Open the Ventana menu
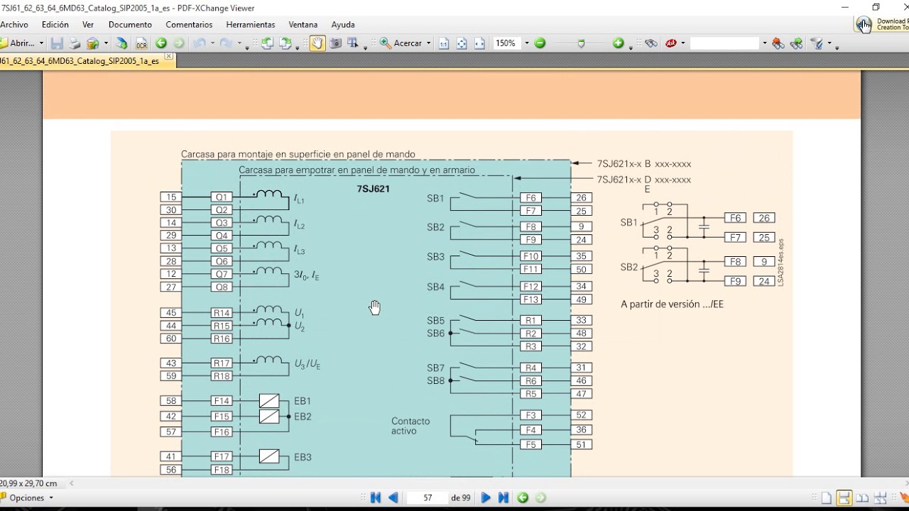Screen dimensions: 909x511 pos(303,24)
